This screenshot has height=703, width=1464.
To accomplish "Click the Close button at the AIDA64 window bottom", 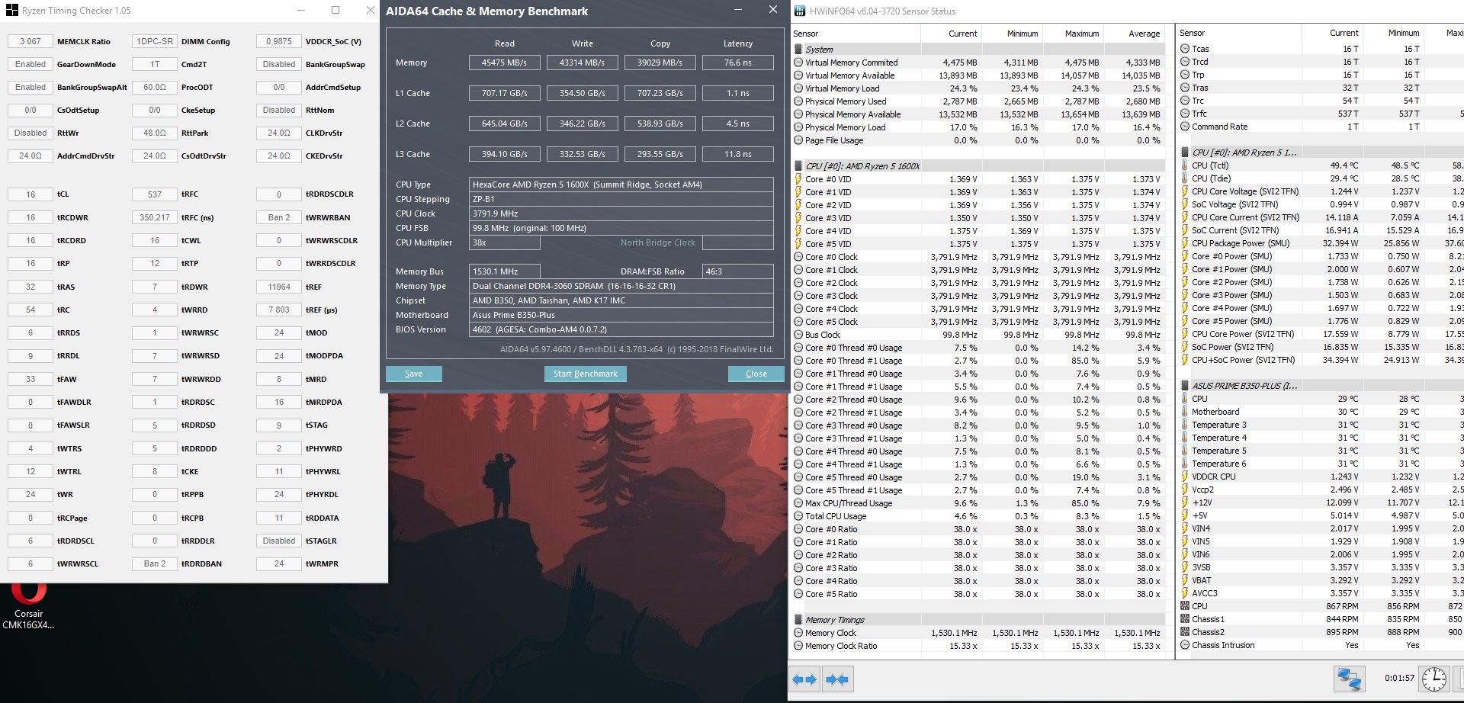I will point(756,374).
